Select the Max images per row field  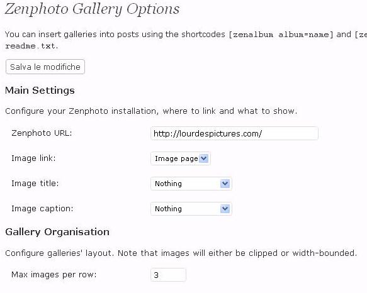(x=168, y=275)
